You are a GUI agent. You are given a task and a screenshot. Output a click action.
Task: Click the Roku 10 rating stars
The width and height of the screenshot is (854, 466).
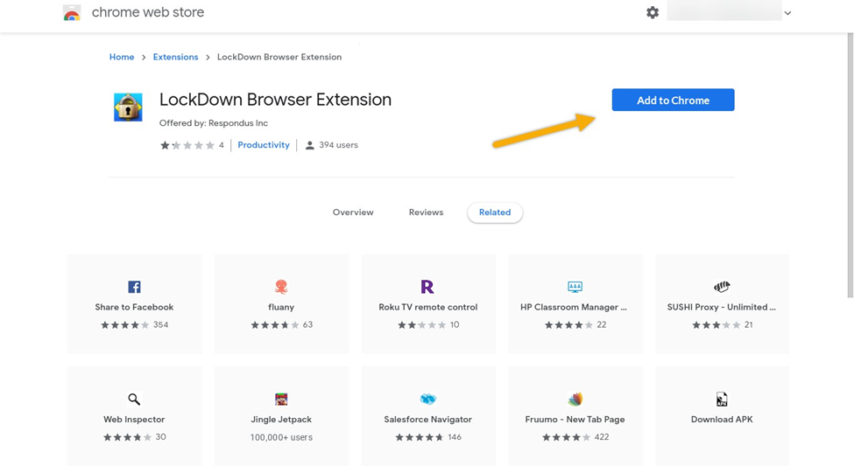[421, 325]
